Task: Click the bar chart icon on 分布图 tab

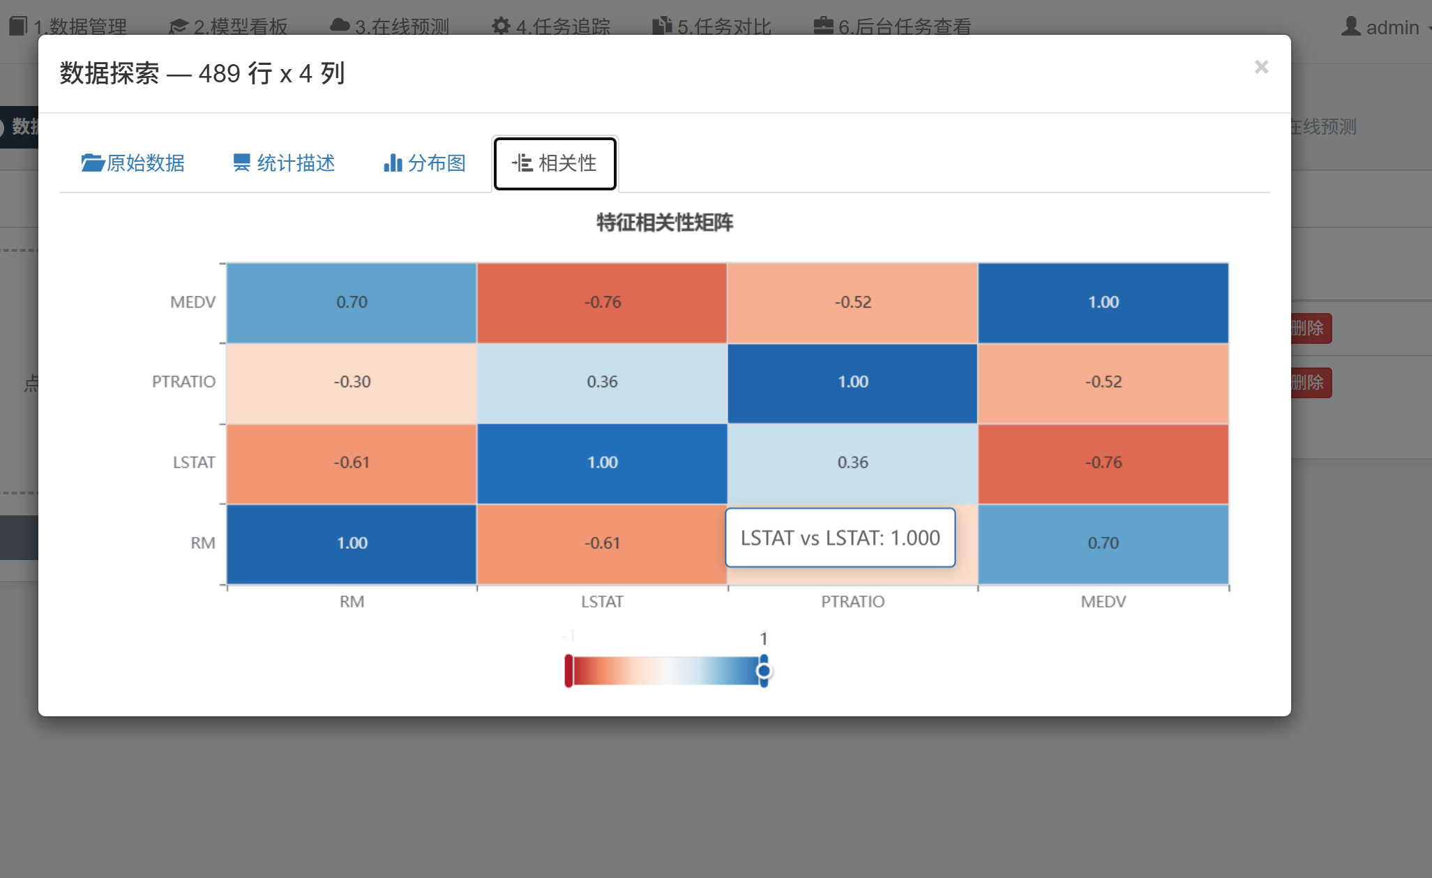Action: 393,163
